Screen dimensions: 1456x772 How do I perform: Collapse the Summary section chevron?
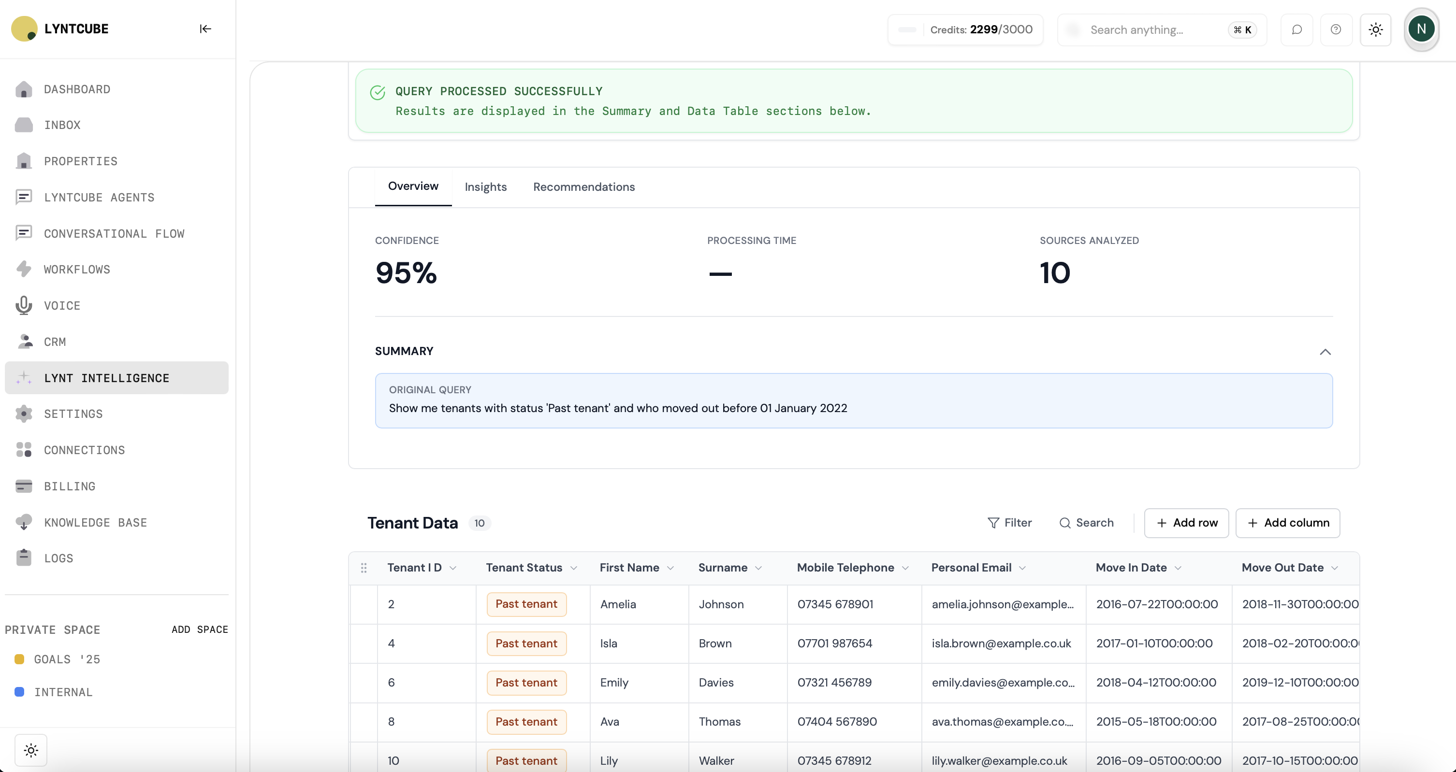pos(1325,352)
